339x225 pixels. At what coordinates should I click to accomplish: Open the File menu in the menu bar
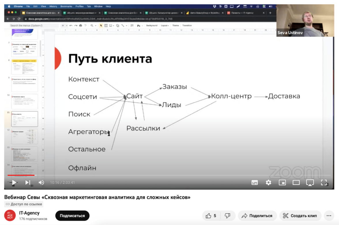pyautogui.click(x=28, y=6)
